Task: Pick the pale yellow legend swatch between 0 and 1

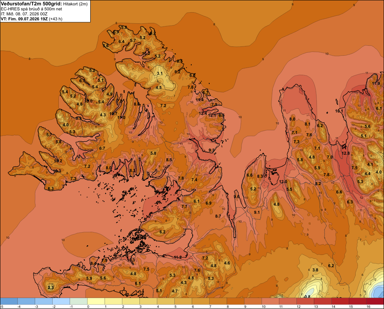Action: [x=96, y=301]
